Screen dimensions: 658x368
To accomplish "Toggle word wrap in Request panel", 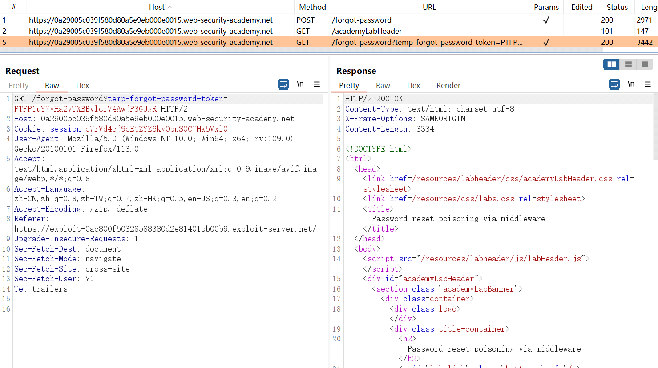I will (x=283, y=84).
